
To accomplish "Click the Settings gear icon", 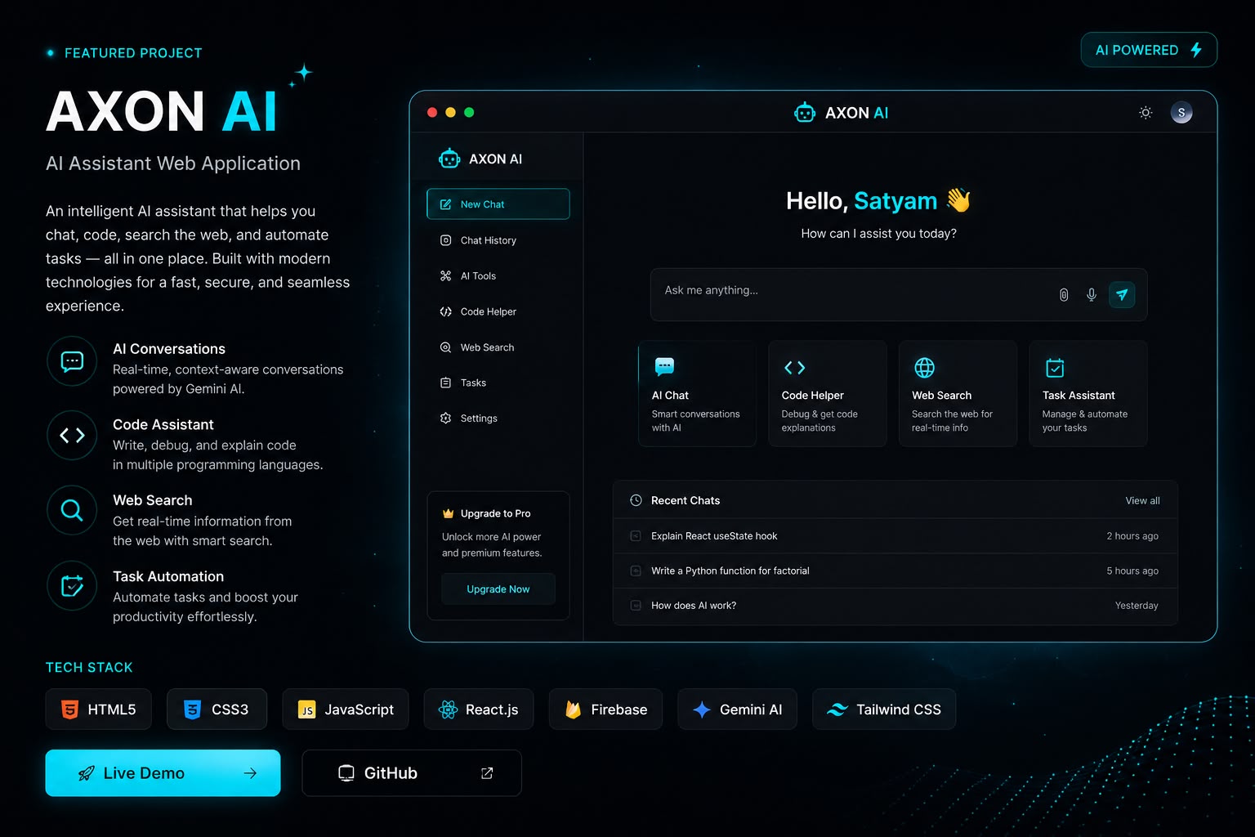I will pyautogui.click(x=445, y=418).
